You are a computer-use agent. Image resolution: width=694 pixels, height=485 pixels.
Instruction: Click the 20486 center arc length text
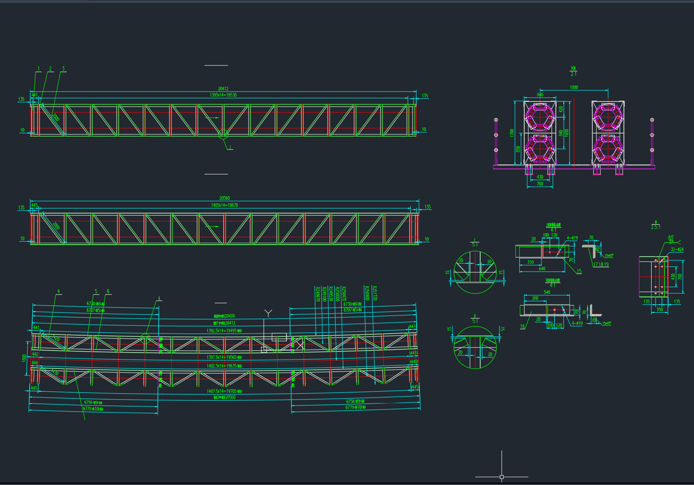coord(225,316)
